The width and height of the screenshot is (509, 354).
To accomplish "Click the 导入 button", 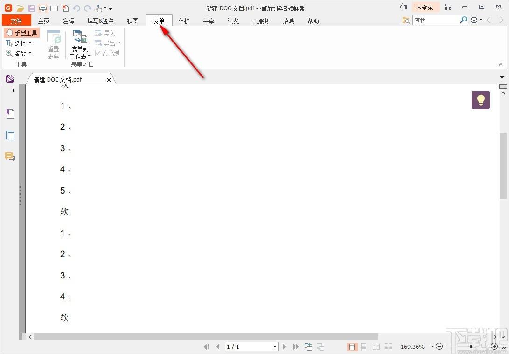I will coord(105,33).
